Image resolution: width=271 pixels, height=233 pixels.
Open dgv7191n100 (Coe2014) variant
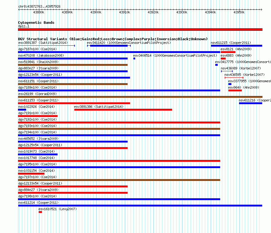37,113
